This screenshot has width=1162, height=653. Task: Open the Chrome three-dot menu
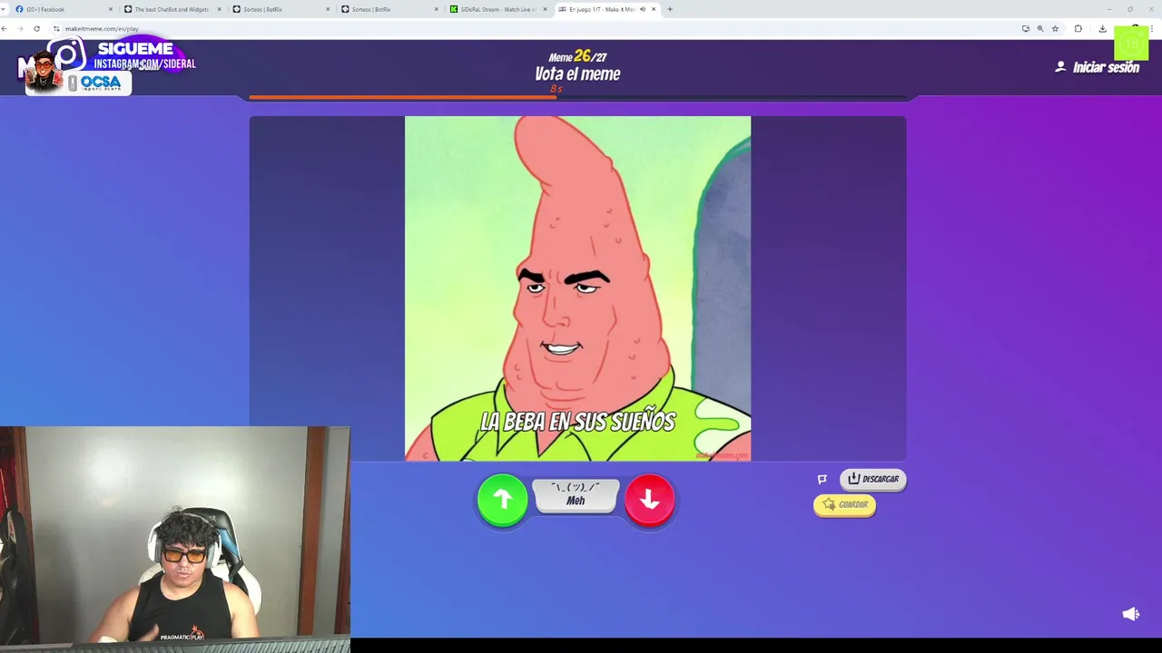tap(1153, 28)
